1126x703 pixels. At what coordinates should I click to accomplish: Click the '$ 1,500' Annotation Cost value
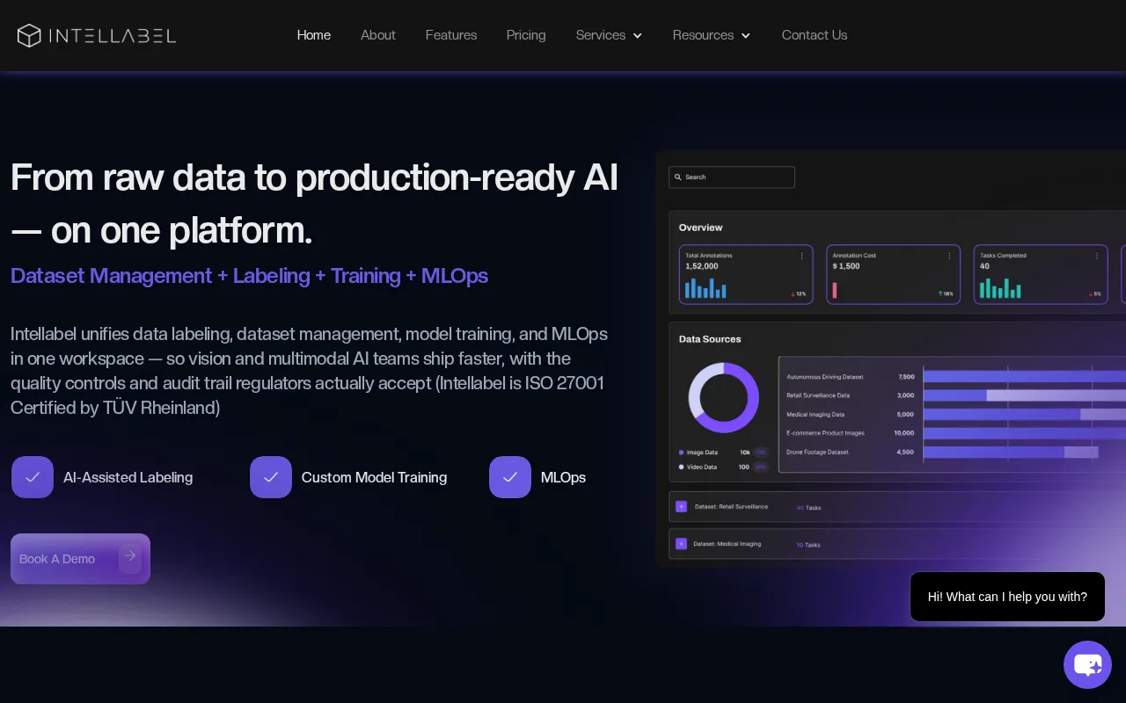pyautogui.click(x=846, y=266)
